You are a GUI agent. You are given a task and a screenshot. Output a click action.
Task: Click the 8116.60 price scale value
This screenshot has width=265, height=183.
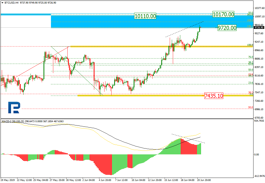point(259,76)
